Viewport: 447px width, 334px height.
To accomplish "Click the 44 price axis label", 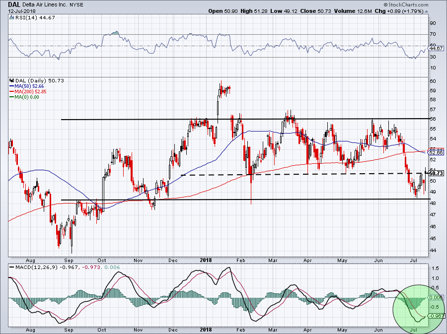I will click(x=433, y=250).
